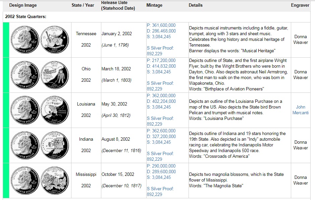The width and height of the screenshot is (315, 200).
Task: Click the (March 1, 1803) statehood date
Action: (116, 80)
